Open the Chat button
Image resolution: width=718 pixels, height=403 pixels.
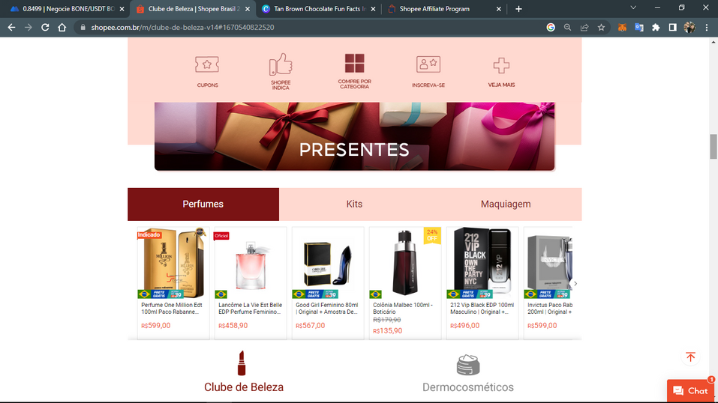pyautogui.click(x=690, y=391)
